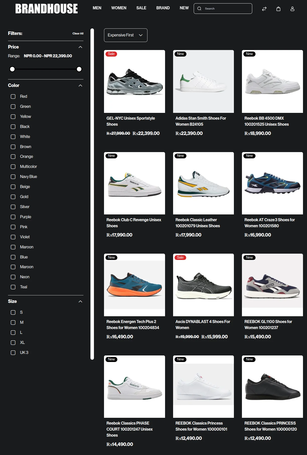Screen dimensions: 307x455
Task: Select size S checkbox
Action: click(x=13, y=312)
